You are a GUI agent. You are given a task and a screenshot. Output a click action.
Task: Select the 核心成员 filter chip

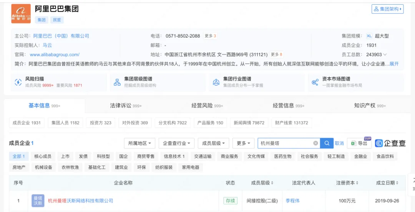[x=43, y=156]
